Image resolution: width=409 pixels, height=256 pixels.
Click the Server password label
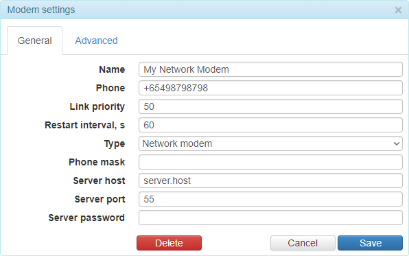[86, 218]
